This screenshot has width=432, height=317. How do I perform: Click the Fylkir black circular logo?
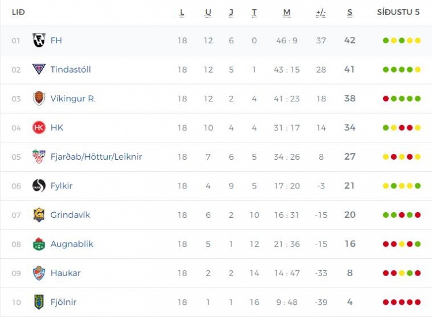point(39,186)
